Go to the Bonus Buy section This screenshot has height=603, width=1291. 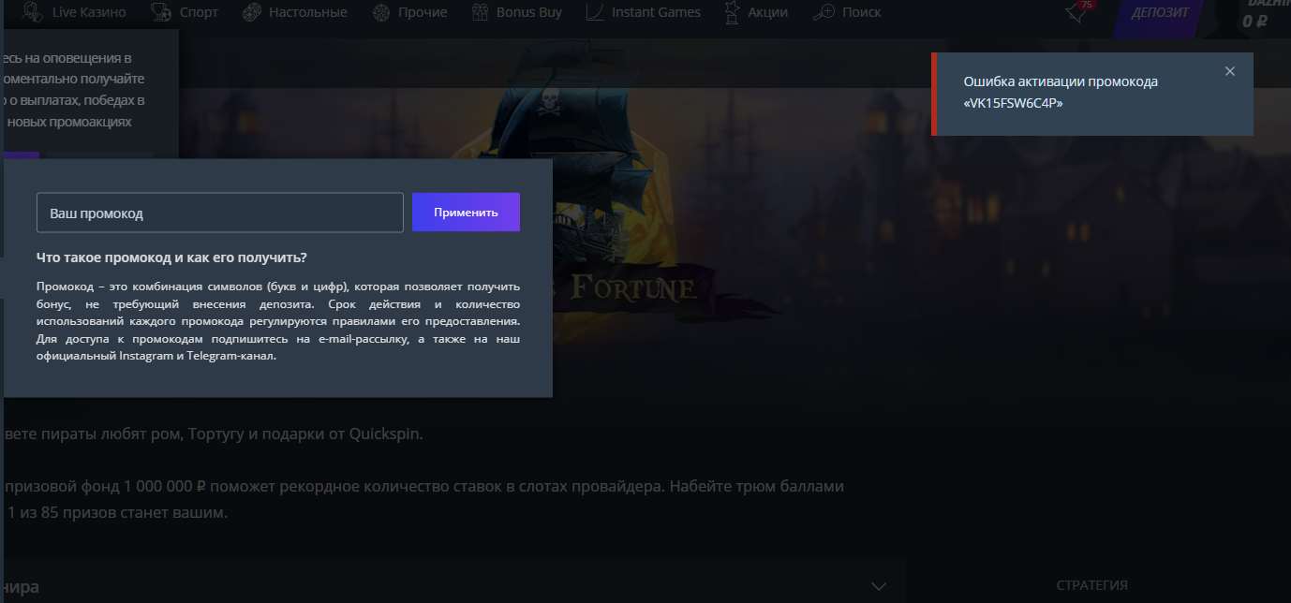[x=529, y=12]
